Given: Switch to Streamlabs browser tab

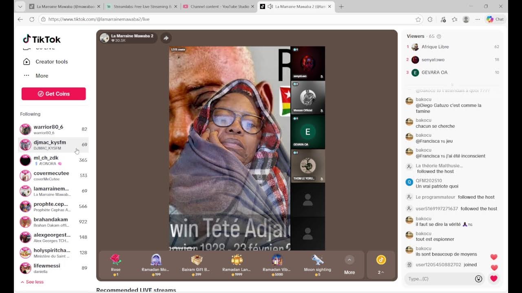Looking at the screenshot, I should tap(142, 7).
